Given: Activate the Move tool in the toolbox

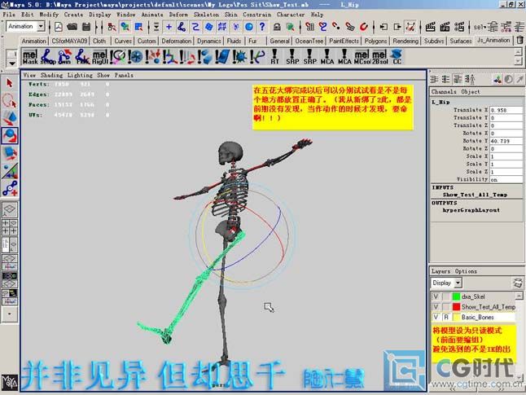Looking at the screenshot, I should point(10,118).
